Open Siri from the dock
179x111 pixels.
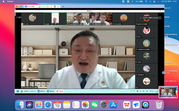click(29, 105)
